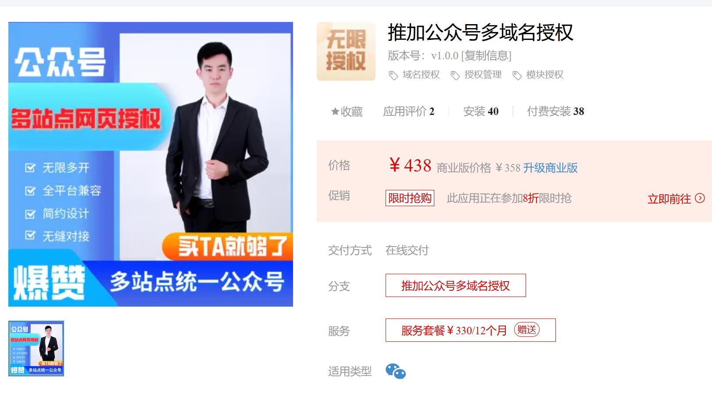Open the 域名授权 tag link
The image size is (712, 397).
(x=421, y=75)
